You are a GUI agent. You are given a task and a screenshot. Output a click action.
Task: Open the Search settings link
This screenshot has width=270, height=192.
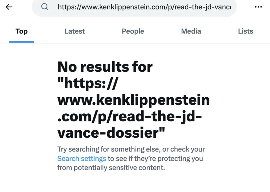click(82, 158)
